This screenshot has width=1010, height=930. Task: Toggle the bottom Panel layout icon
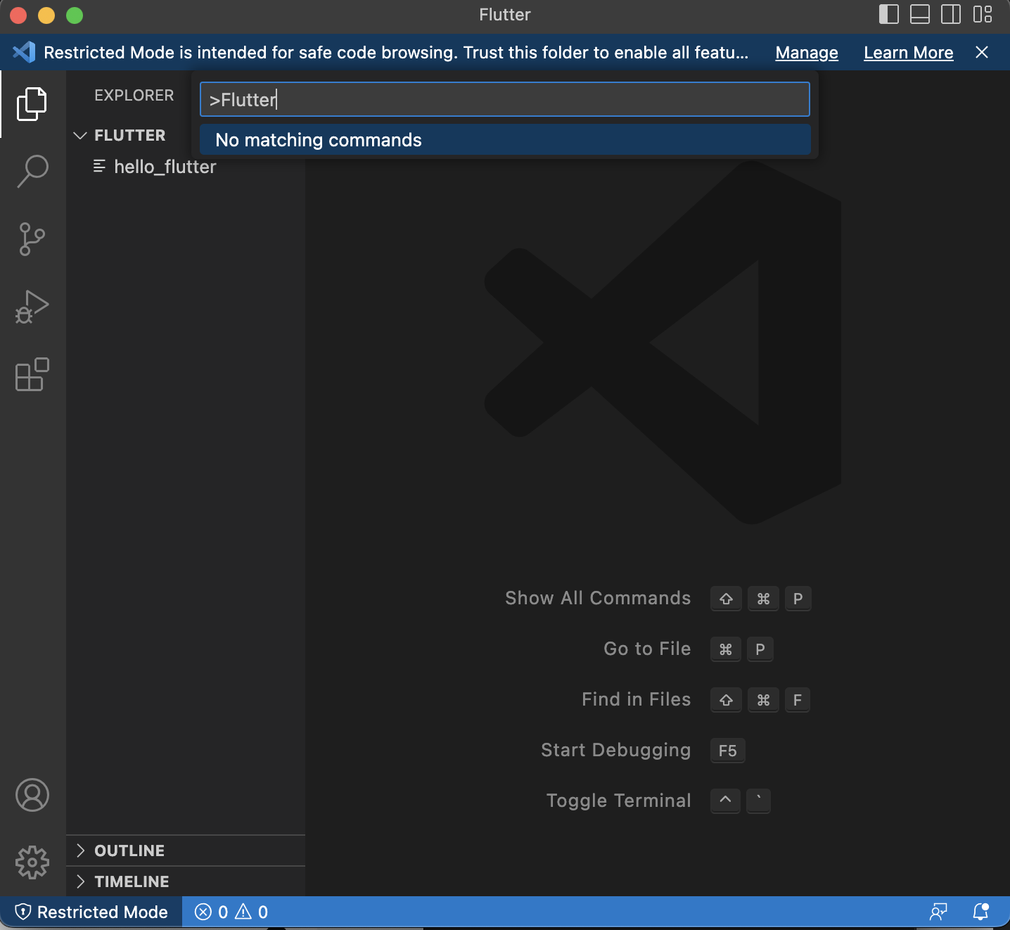920,15
